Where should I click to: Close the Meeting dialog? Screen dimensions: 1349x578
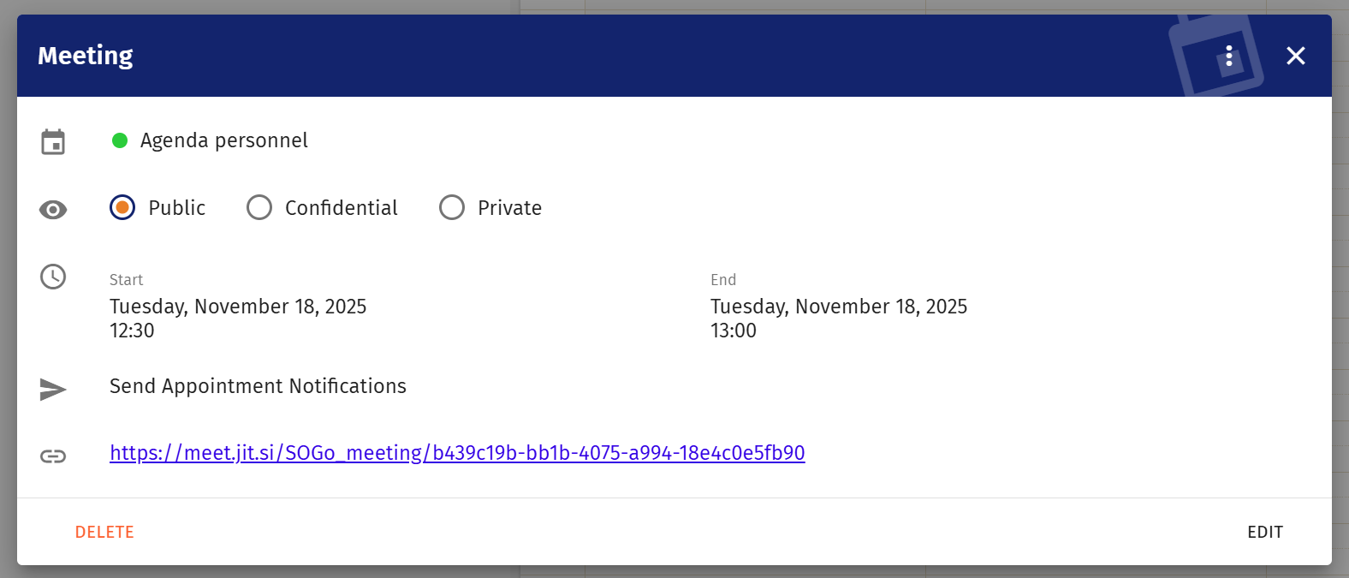[x=1295, y=56]
